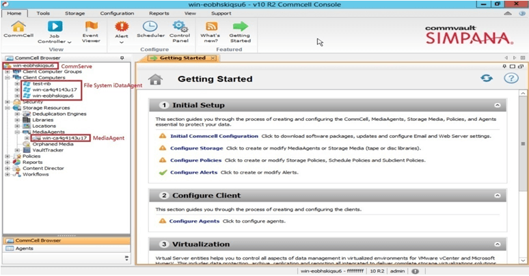The height and width of the screenshot is (276, 529).
Task: Select Deduplication Engines in the tree
Action: coord(57,113)
